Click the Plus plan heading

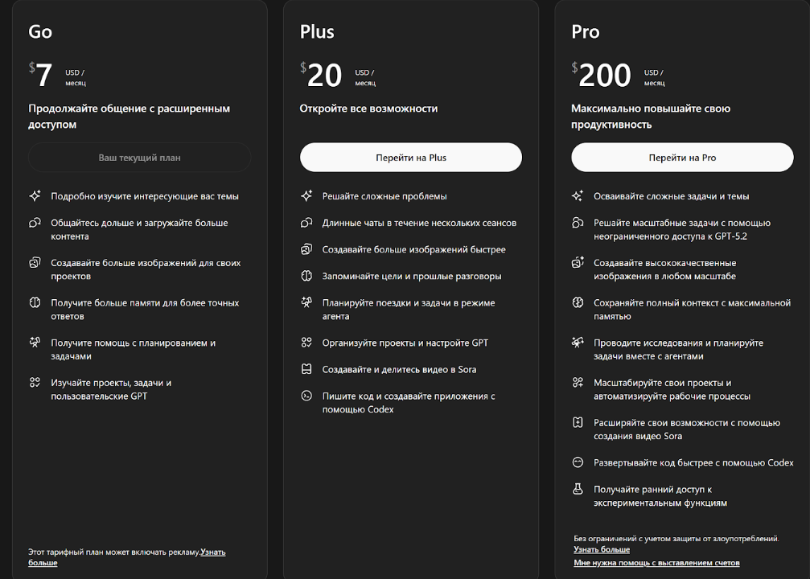pyautogui.click(x=317, y=32)
